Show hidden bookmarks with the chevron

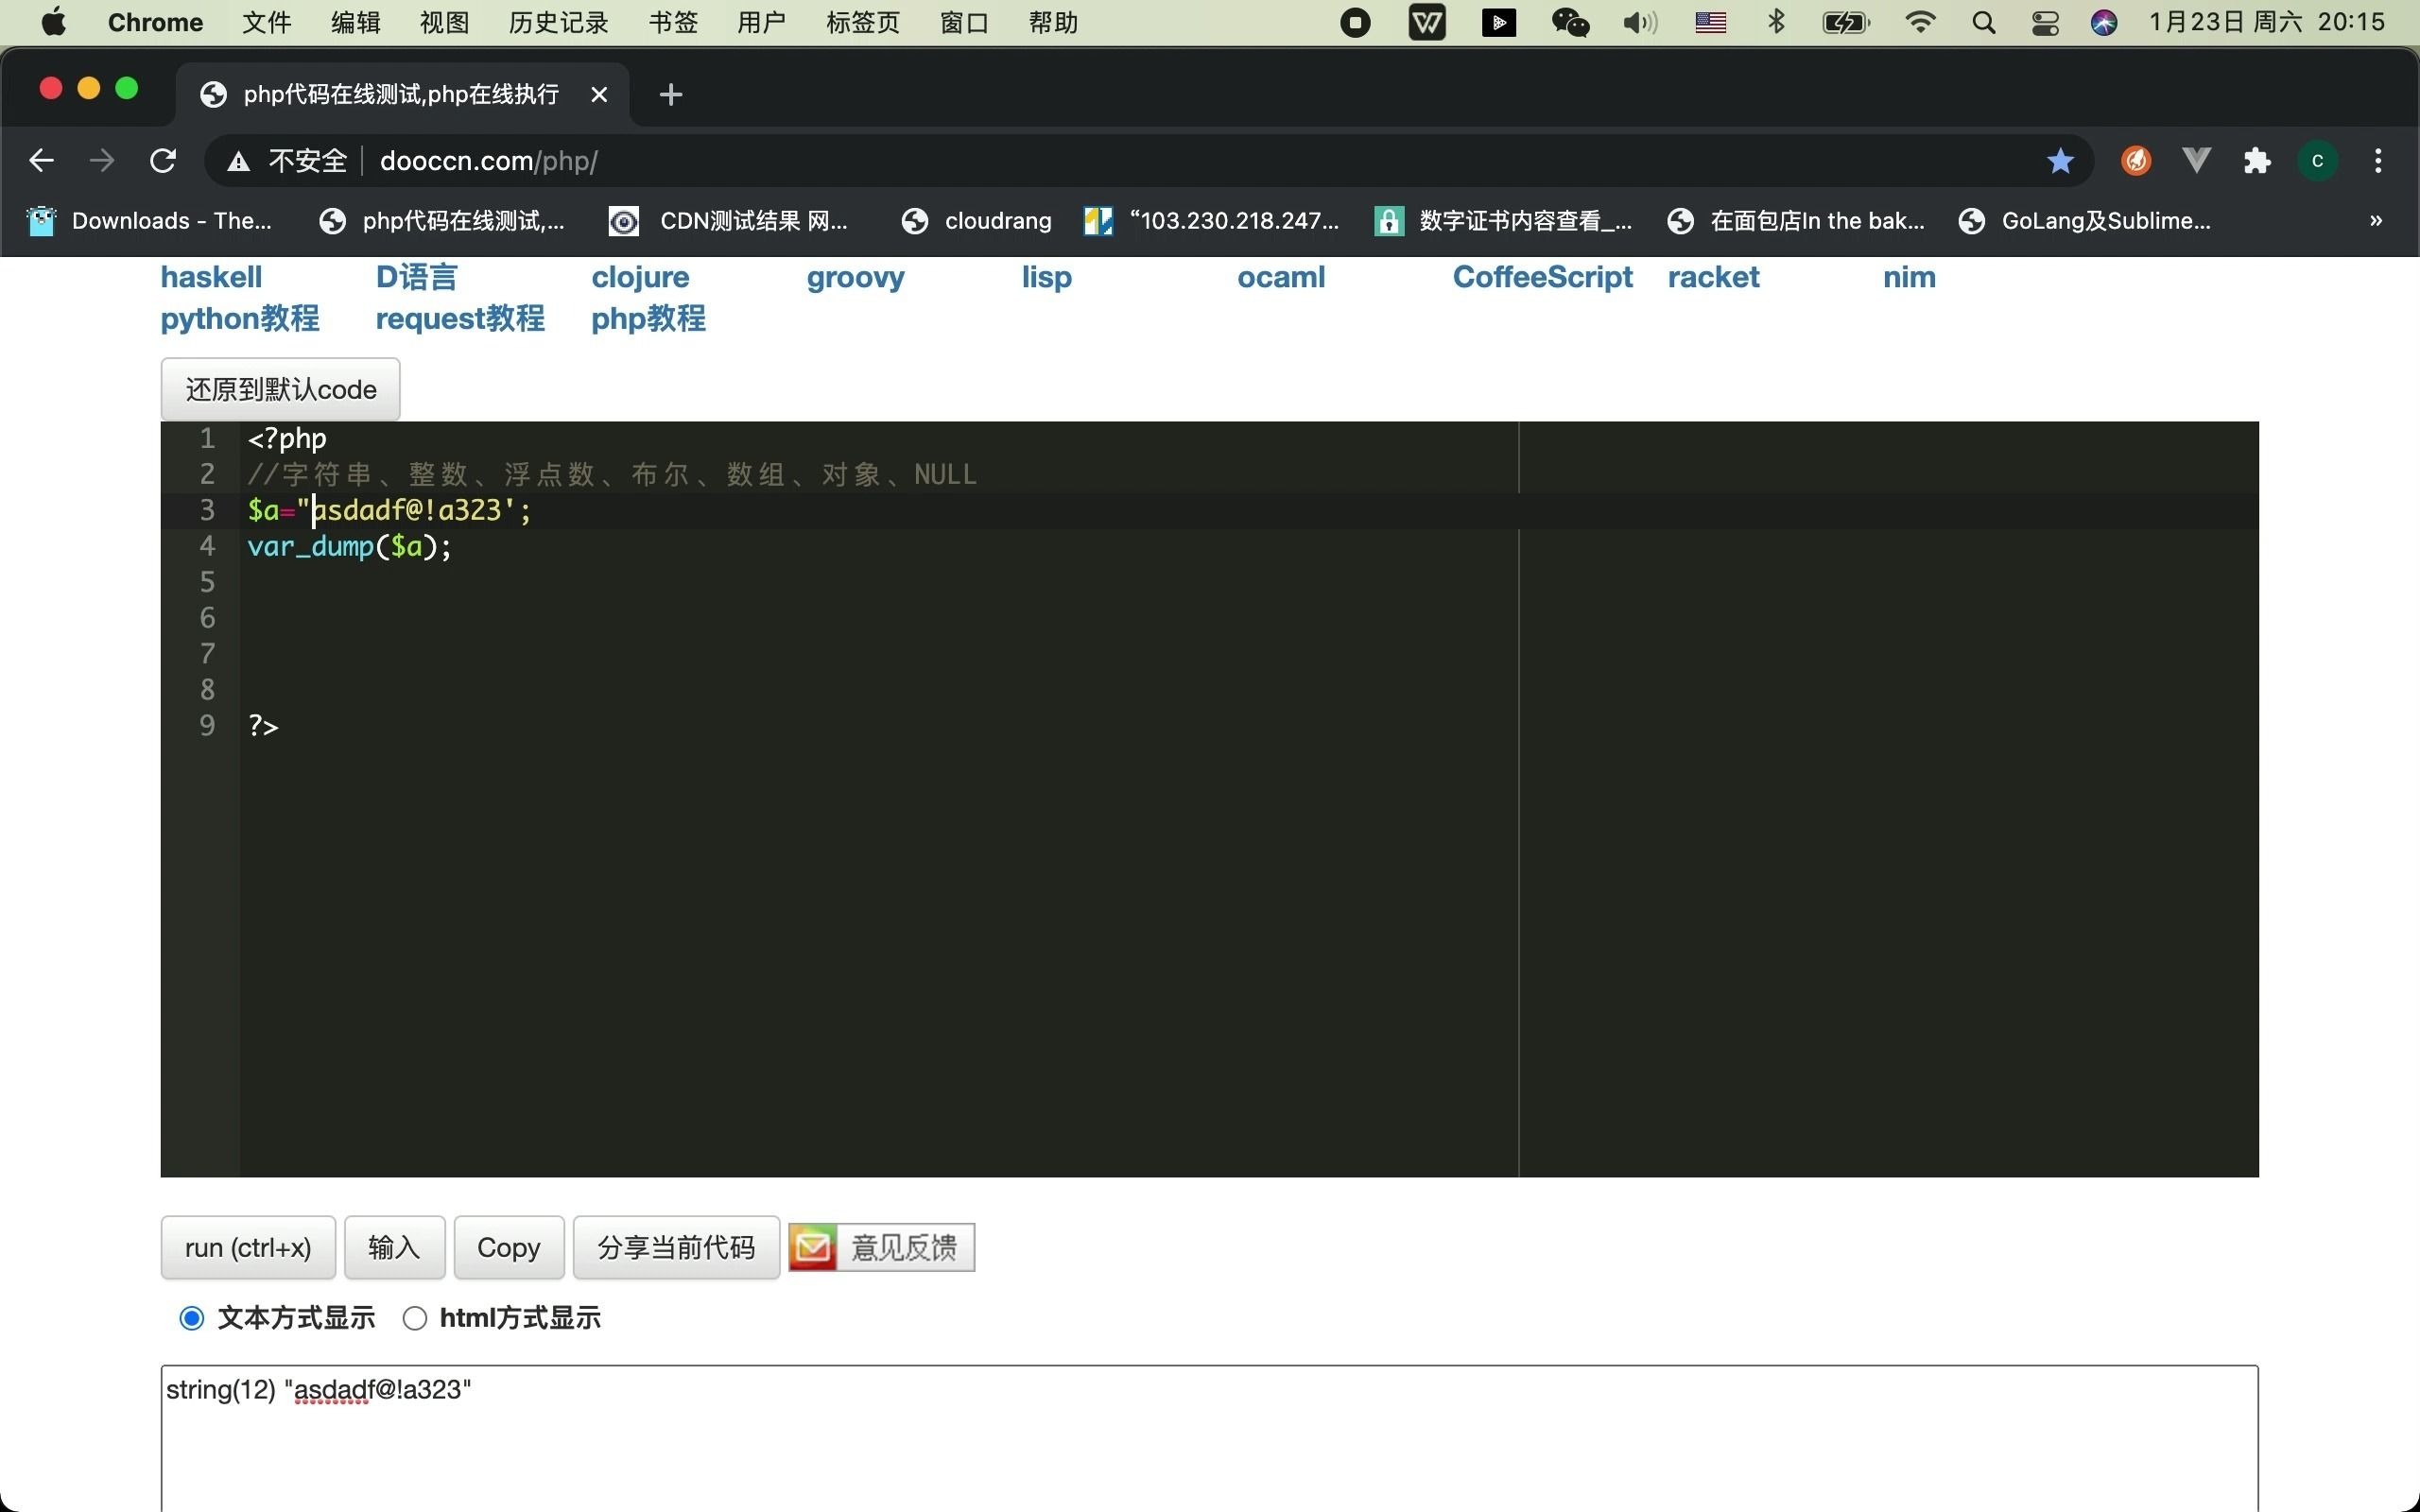[2376, 221]
